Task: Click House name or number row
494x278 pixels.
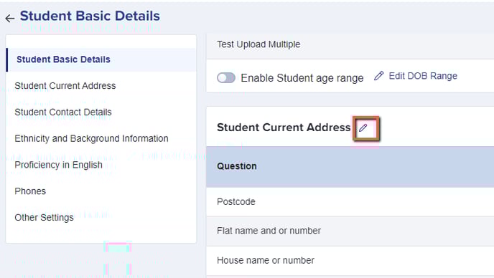Action: 350,260
